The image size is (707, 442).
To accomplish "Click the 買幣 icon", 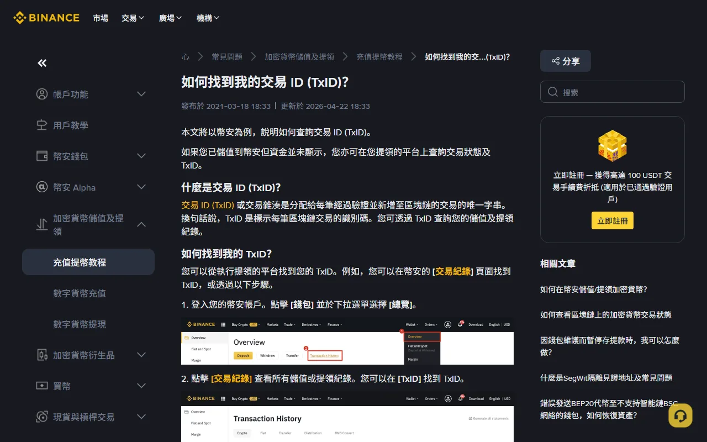I will [x=42, y=386].
